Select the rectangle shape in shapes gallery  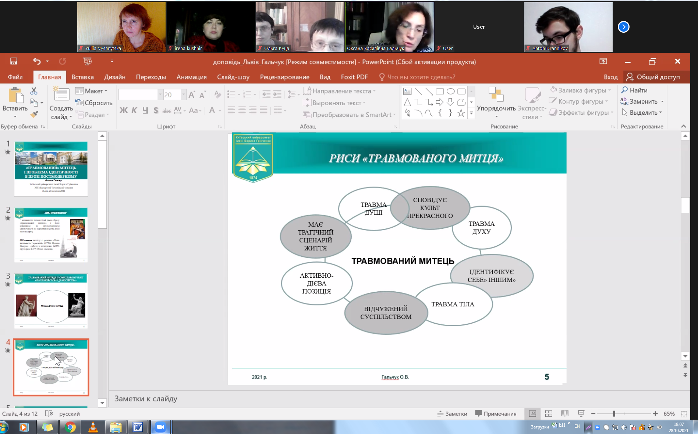(440, 91)
